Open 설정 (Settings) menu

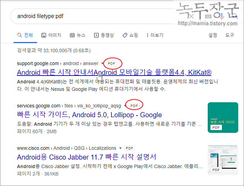[x=213, y=35]
